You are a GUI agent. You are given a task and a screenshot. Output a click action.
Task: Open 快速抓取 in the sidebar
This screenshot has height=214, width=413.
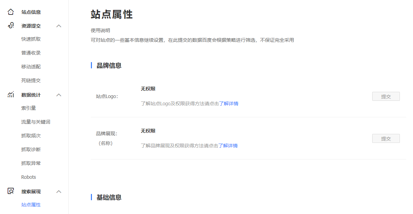pos(31,39)
